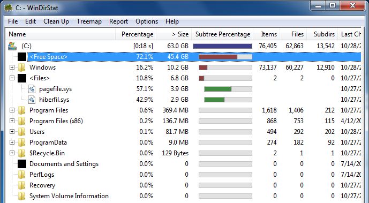369x203 pixels.
Task: Open the File menu
Action: click(x=13, y=21)
